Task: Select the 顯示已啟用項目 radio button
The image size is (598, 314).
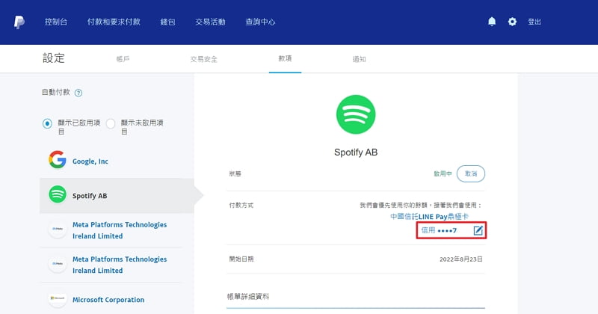Action: pyautogui.click(x=47, y=123)
